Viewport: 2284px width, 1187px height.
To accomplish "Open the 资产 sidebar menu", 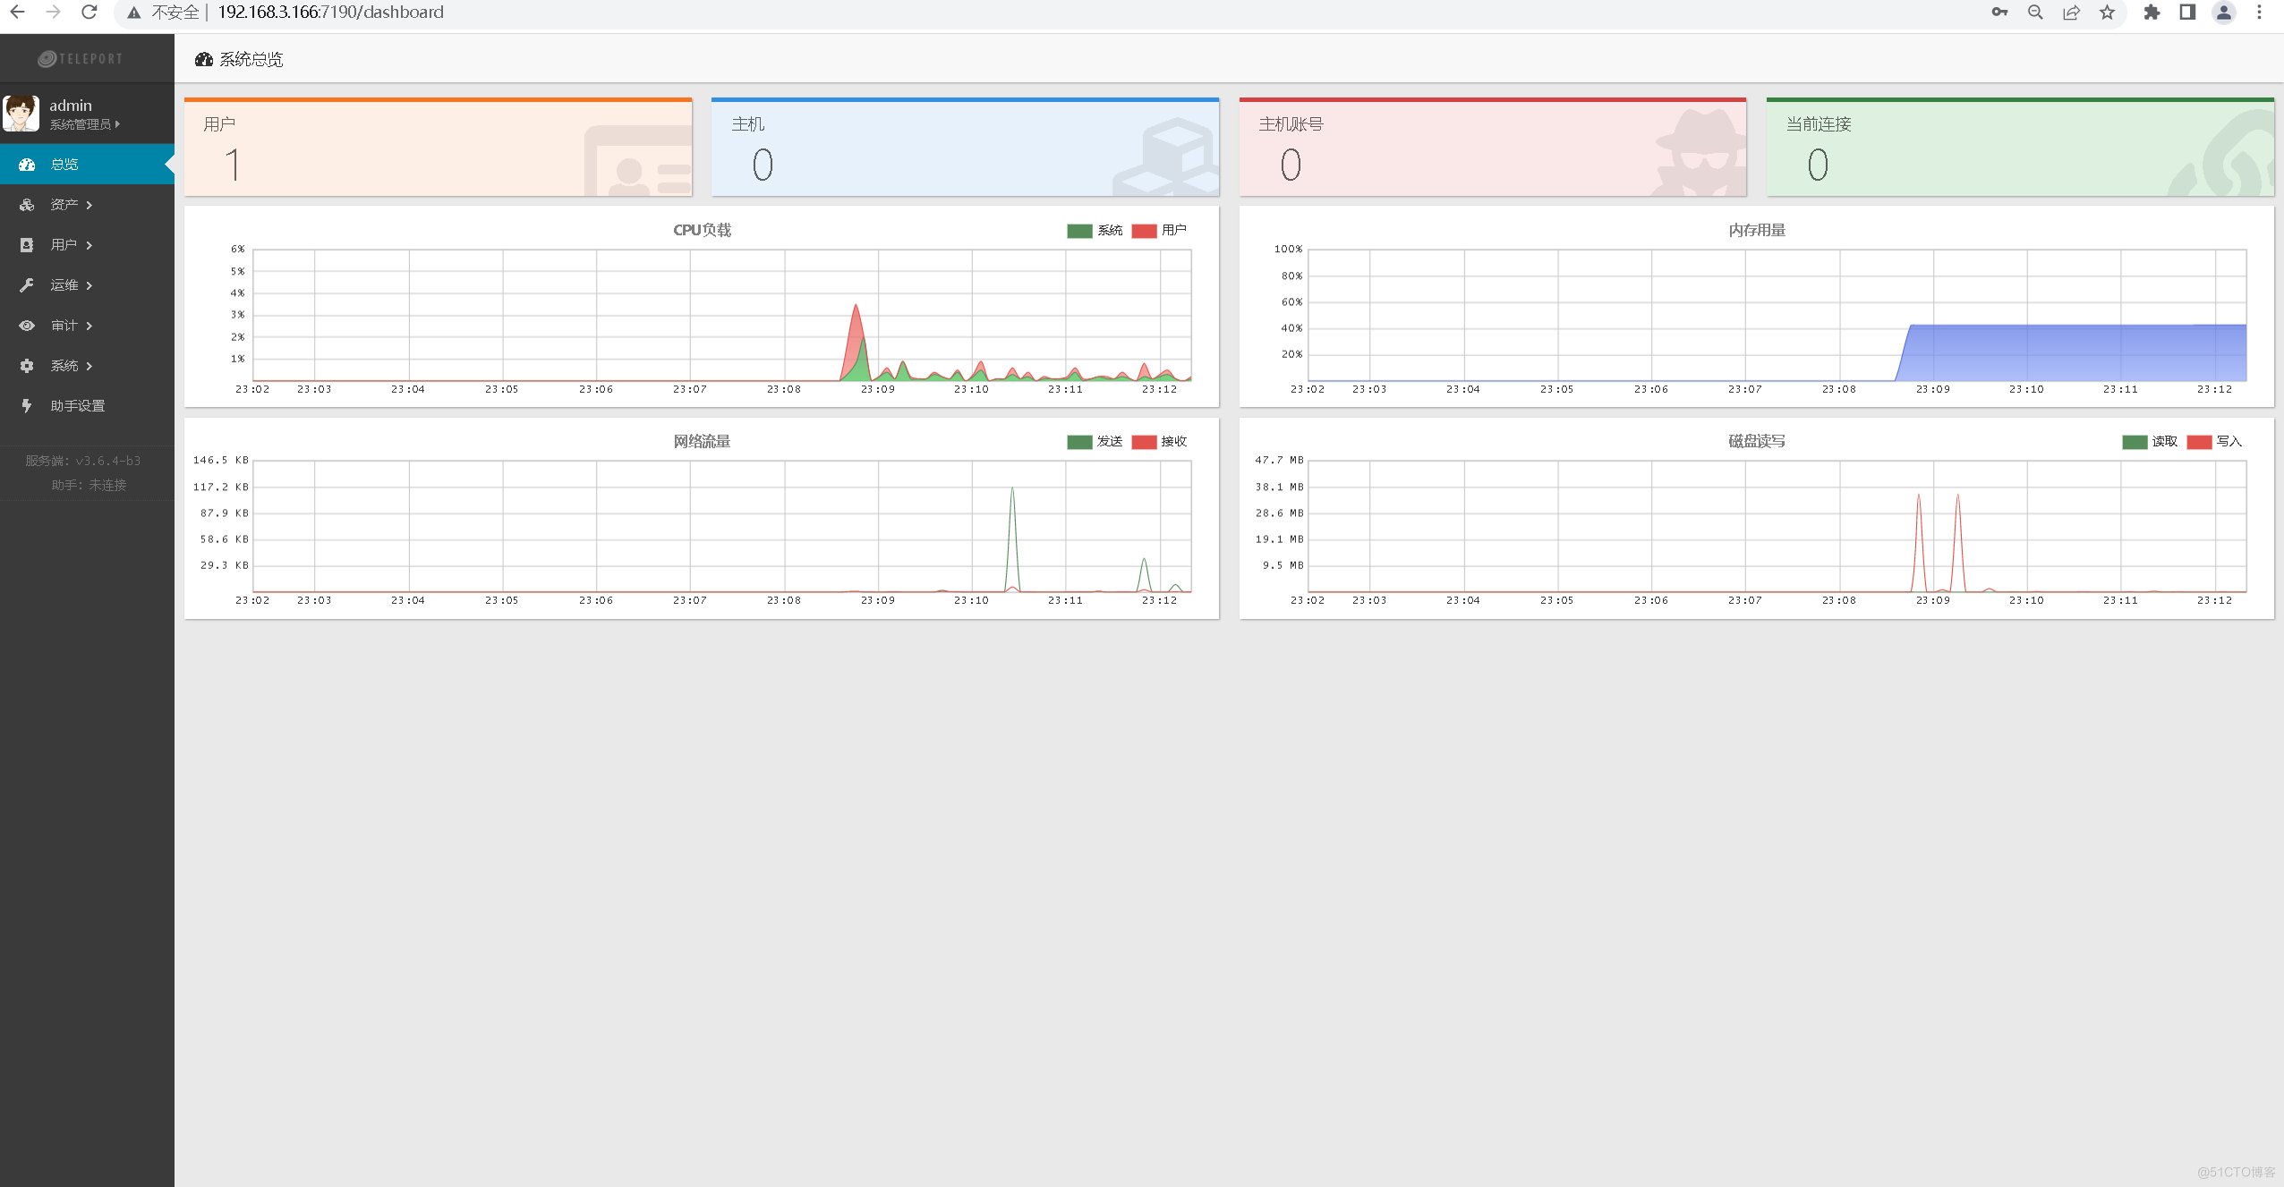I will pos(87,205).
